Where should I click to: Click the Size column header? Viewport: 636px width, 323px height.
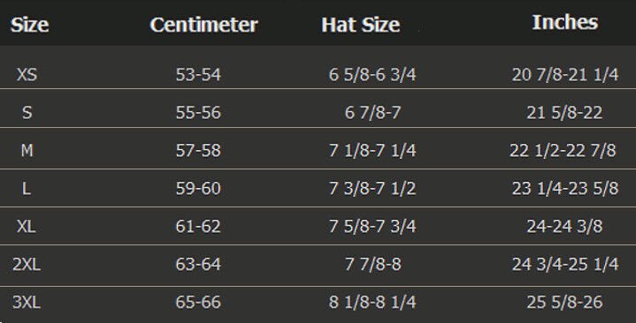click(x=29, y=25)
